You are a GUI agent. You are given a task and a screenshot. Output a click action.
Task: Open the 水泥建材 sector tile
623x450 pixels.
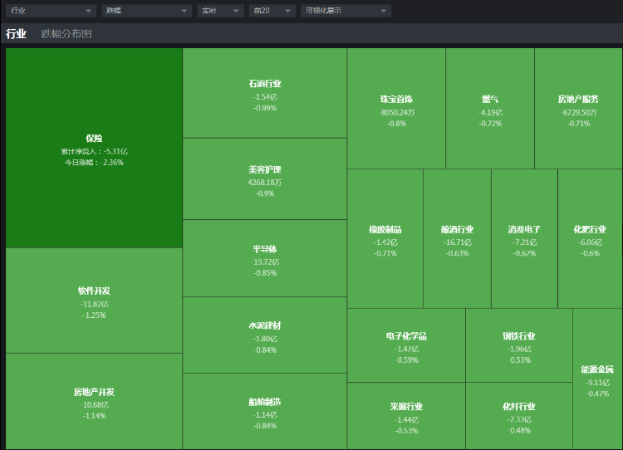tap(265, 335)
